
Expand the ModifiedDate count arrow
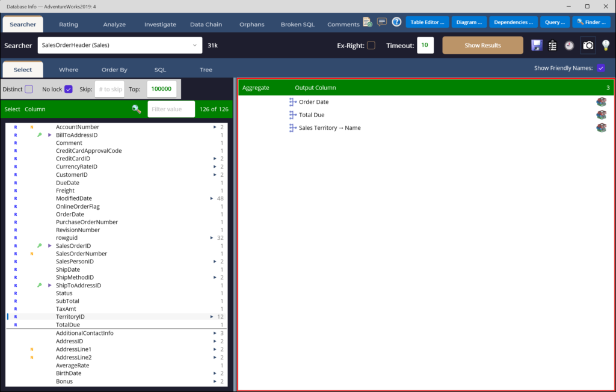[x=212, y=198]
